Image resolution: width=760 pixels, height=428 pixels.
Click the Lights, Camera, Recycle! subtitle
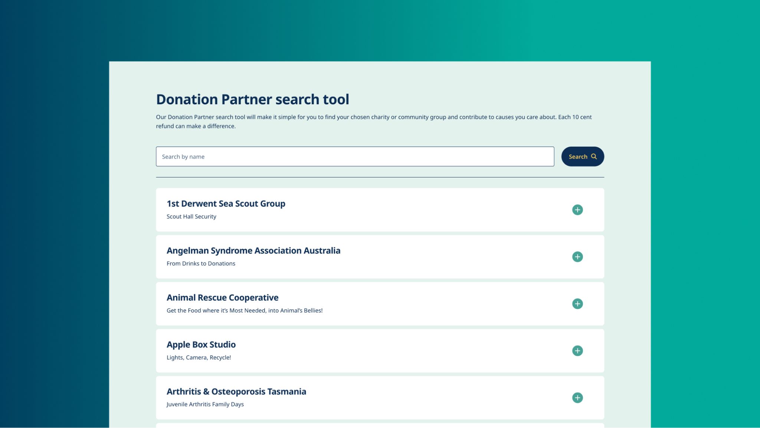coord(199,357)
